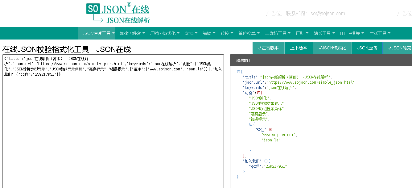Collapse the 备注 array node
Viewport: 412px width, 188px height.
click(271, 130)
